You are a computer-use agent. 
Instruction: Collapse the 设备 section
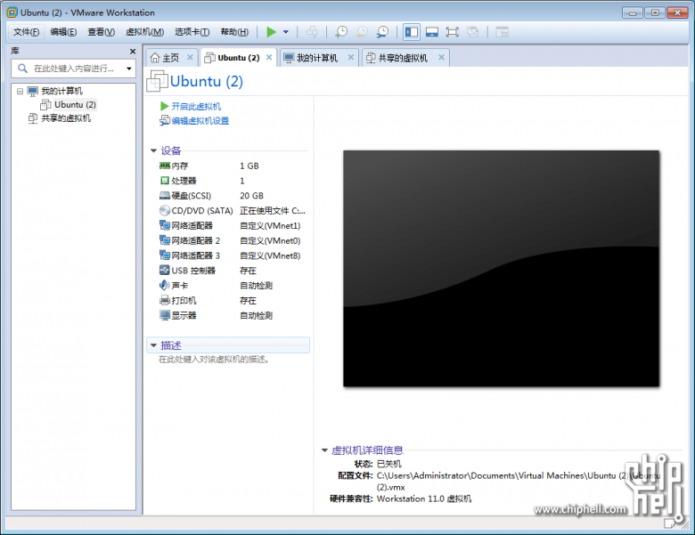pyautogui.click(x=153, y=150)
